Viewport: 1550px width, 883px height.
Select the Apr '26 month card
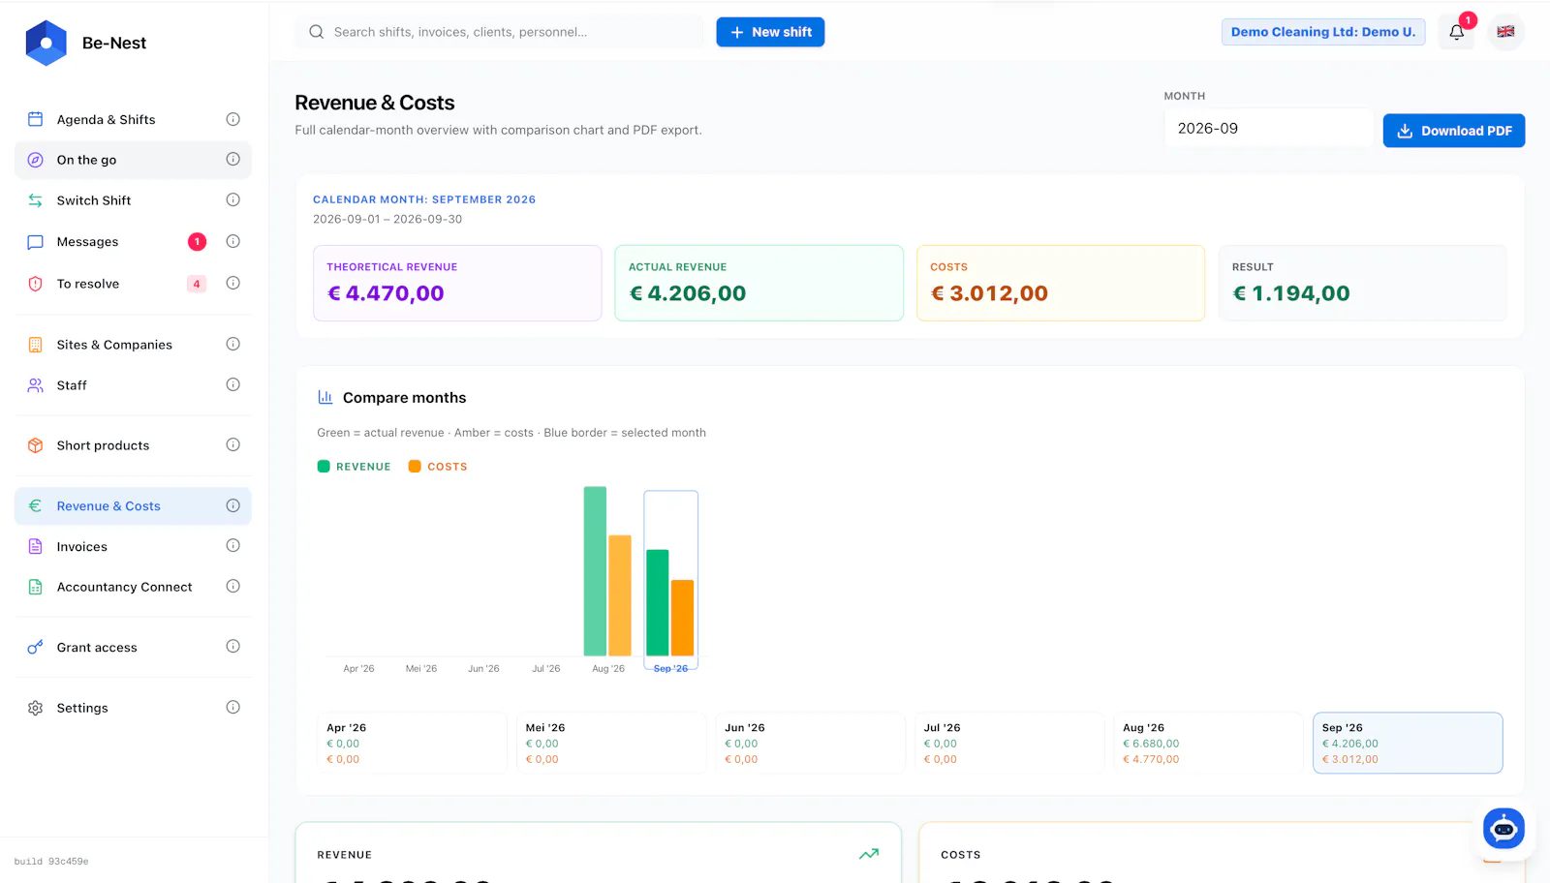point(412,743)
